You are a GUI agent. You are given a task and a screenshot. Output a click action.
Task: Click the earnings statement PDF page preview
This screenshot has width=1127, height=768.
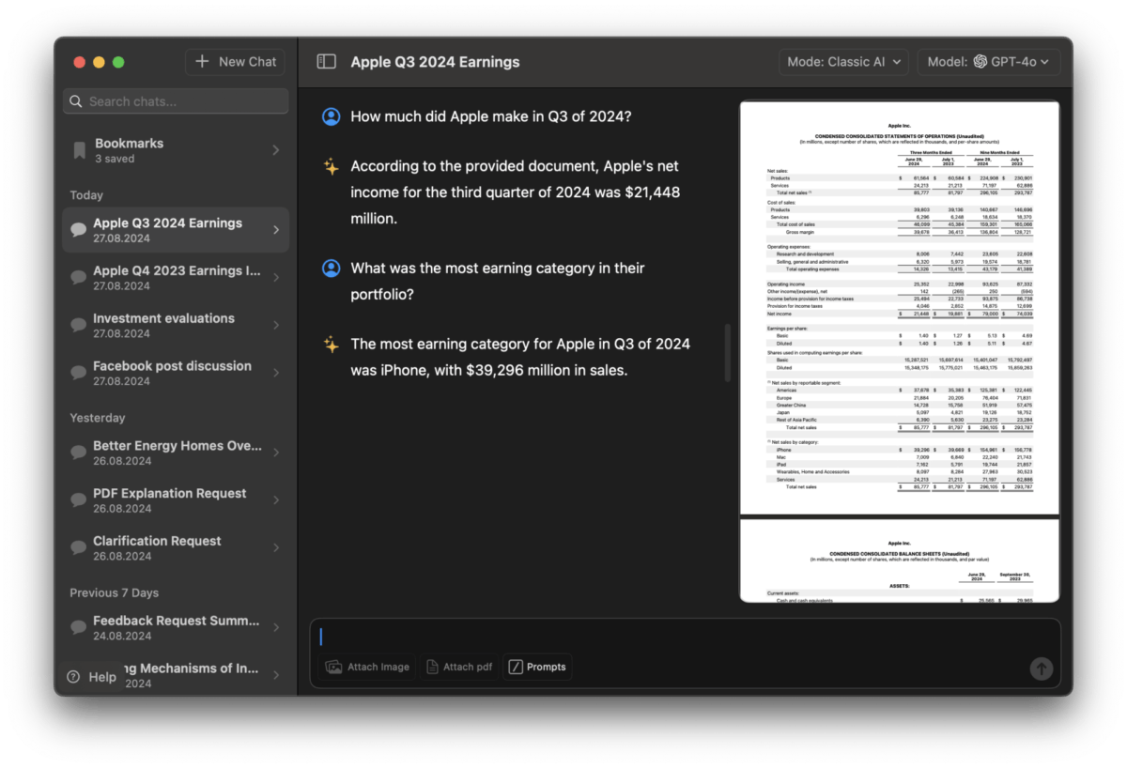[x=899, y=308]
